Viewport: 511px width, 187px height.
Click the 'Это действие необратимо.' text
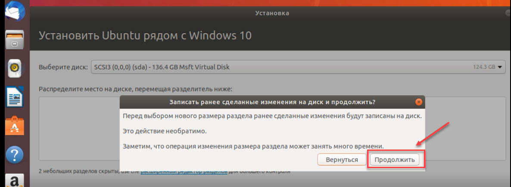165,131
